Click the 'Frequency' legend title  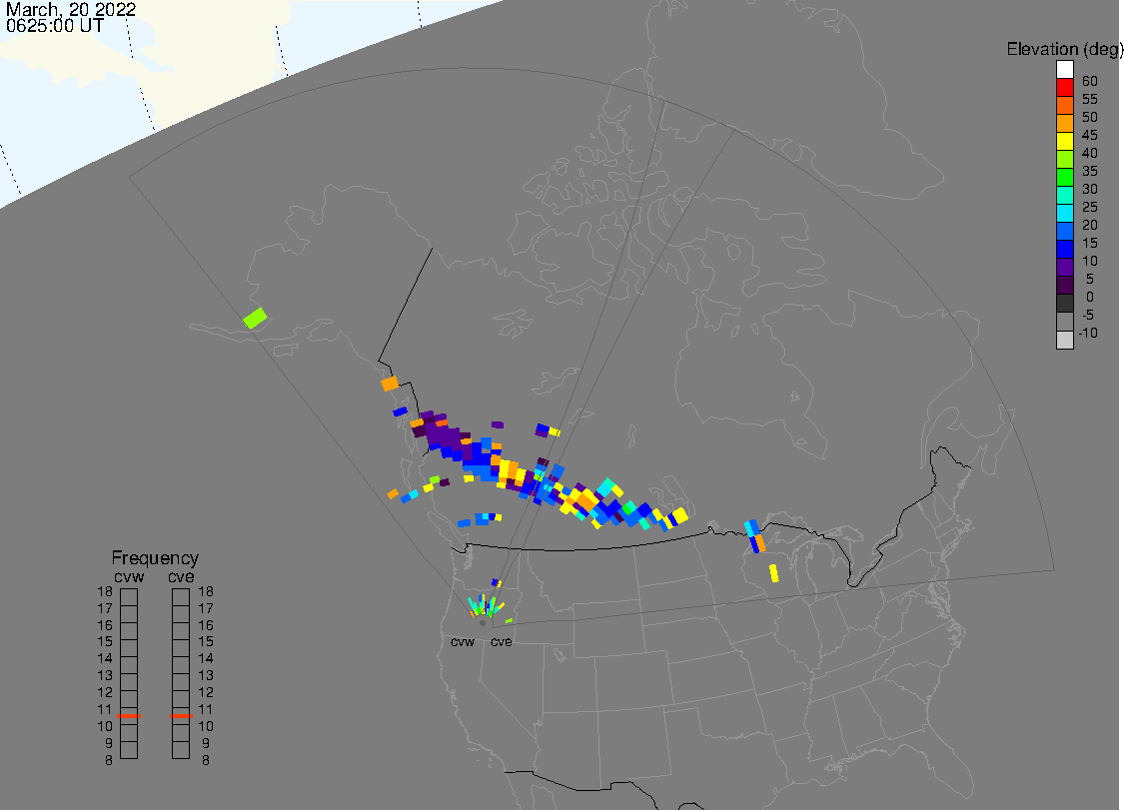coord(155,557)
